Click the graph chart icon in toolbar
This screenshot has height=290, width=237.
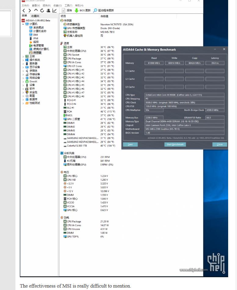click(55, 11)
